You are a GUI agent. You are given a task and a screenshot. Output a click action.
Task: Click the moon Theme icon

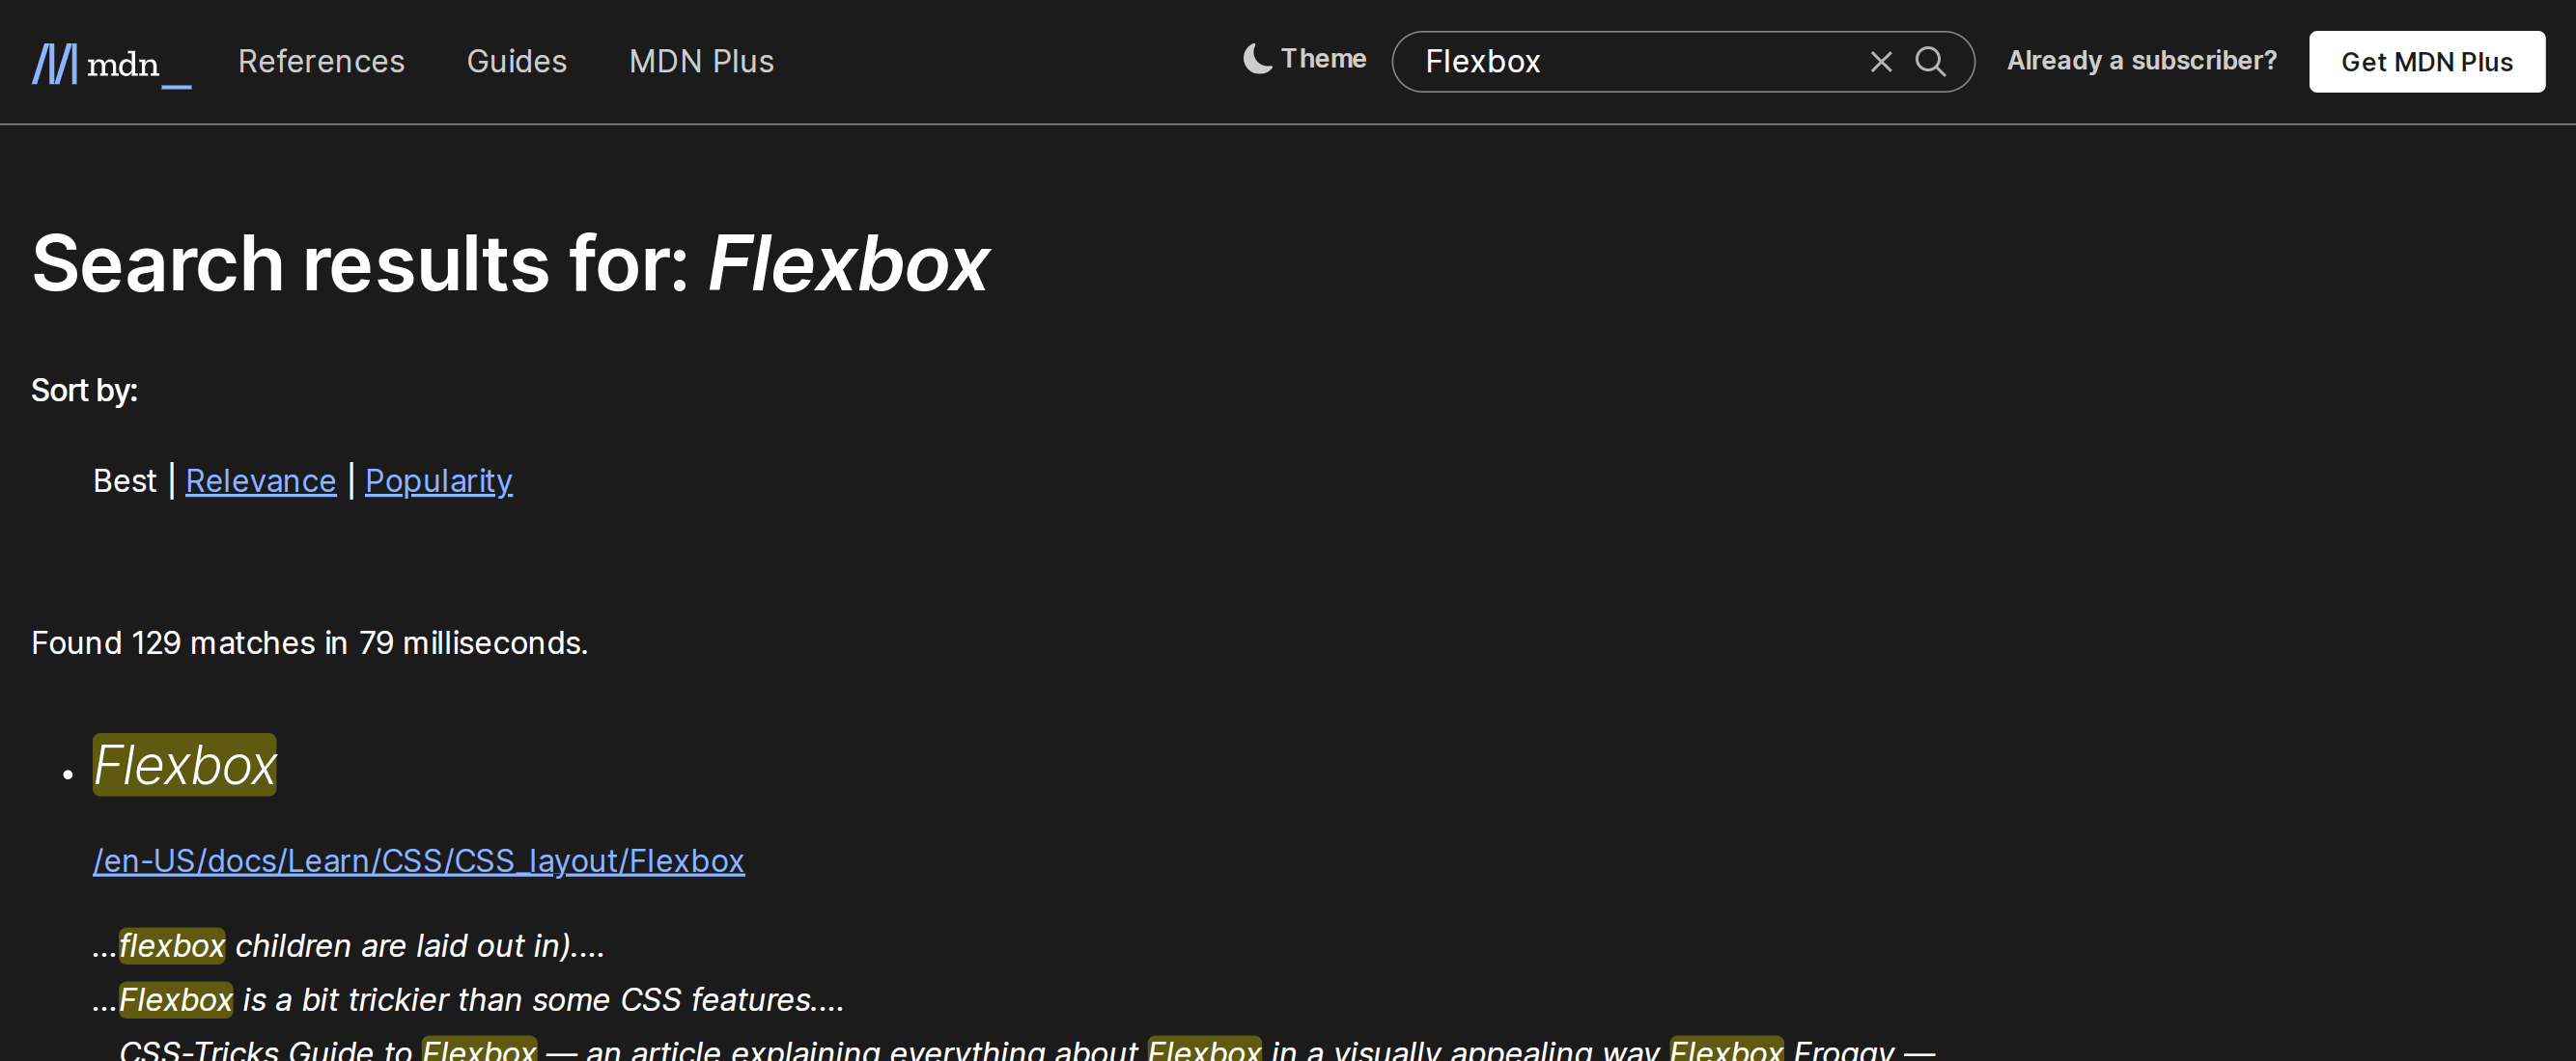[x=1257, y=59]
